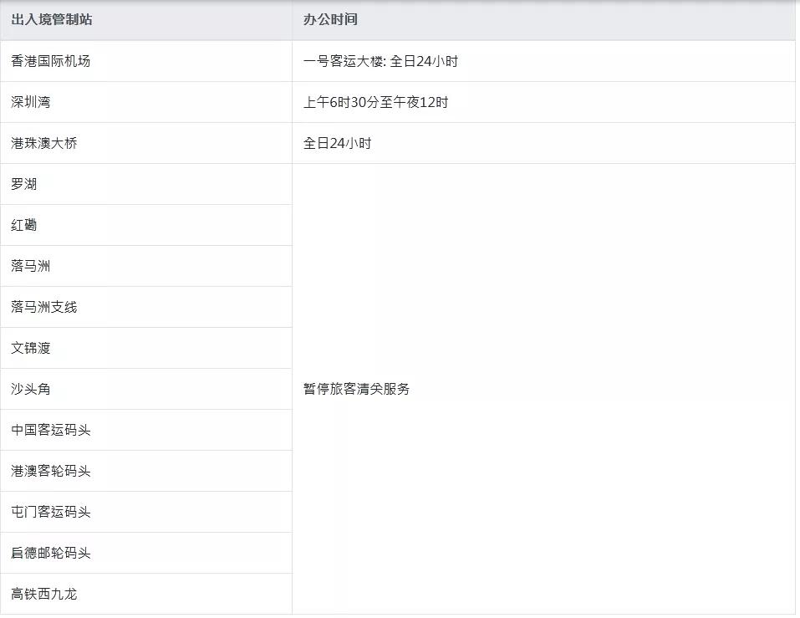Click the 一号客运大楼 24小时 hours text

380,61
